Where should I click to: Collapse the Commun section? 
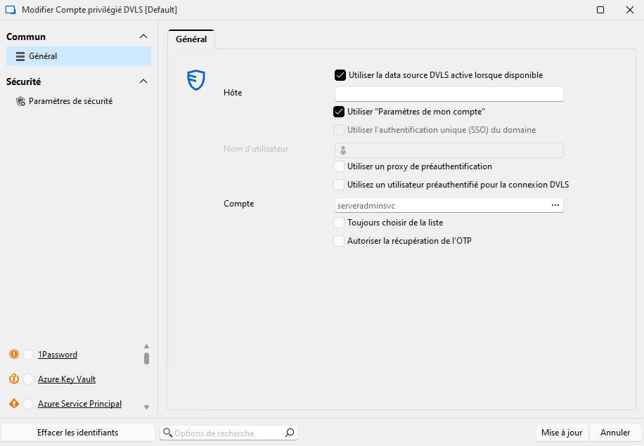tap(143, 36)
